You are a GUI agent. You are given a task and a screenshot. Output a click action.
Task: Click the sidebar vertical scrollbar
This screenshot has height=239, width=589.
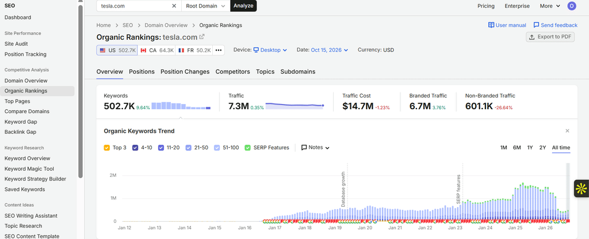point(81,90)
